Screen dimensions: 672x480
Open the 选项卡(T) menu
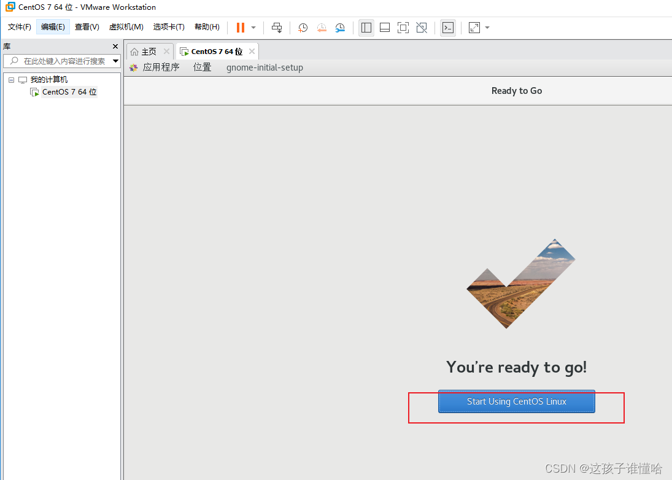(169, 26)
